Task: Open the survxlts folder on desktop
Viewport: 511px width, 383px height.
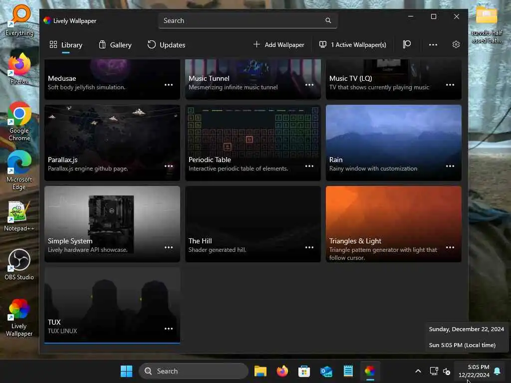Action: 486,25
